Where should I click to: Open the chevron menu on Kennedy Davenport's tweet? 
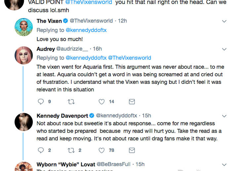[x=224, y=116]
